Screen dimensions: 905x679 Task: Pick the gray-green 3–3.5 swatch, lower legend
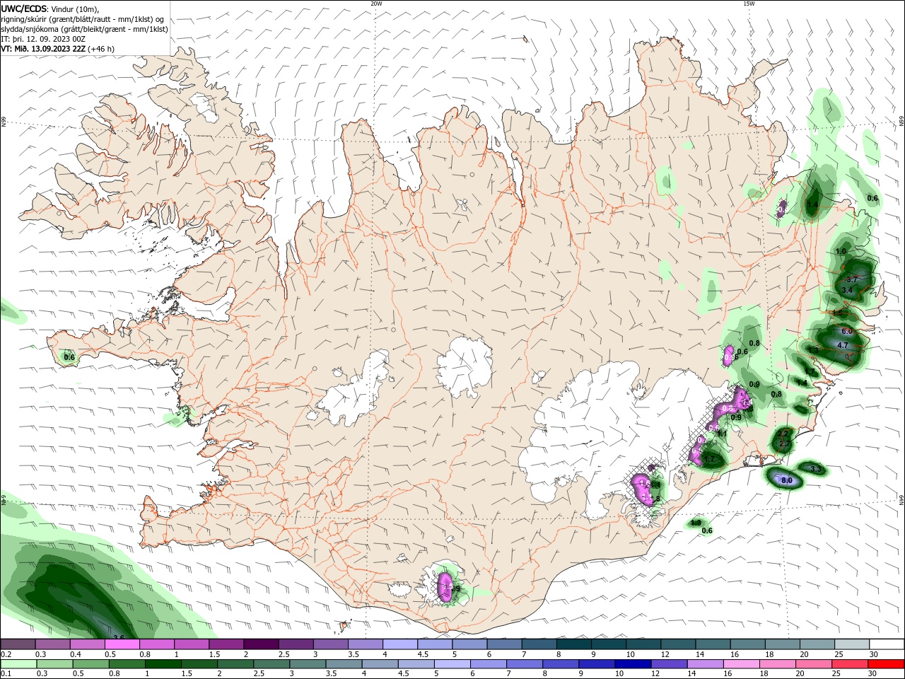click(x=308, y=664)
